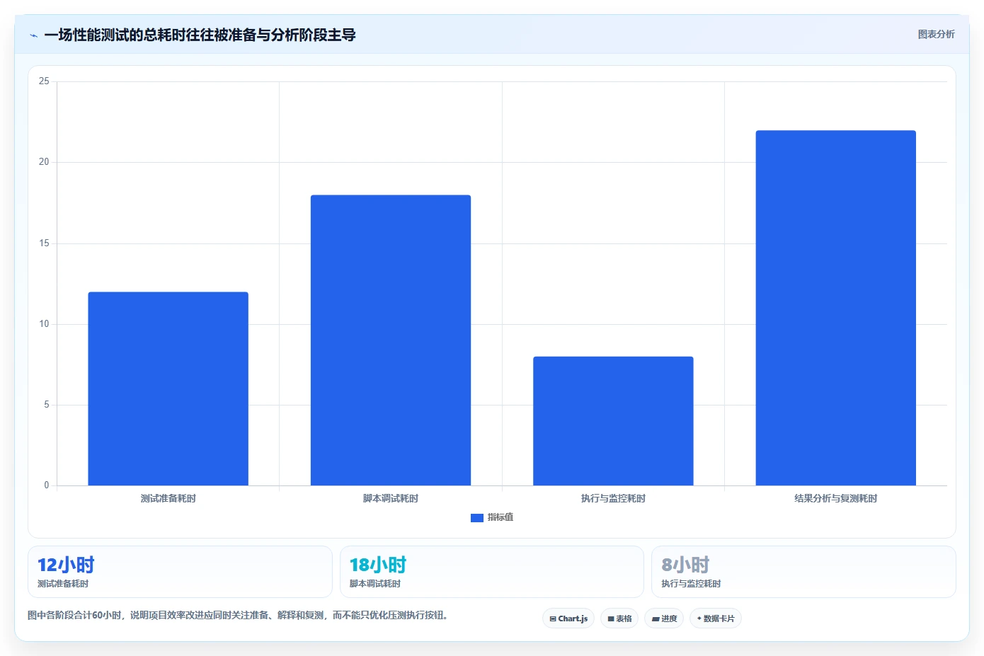Toggle the 指标值 legend color swatch

477,518
